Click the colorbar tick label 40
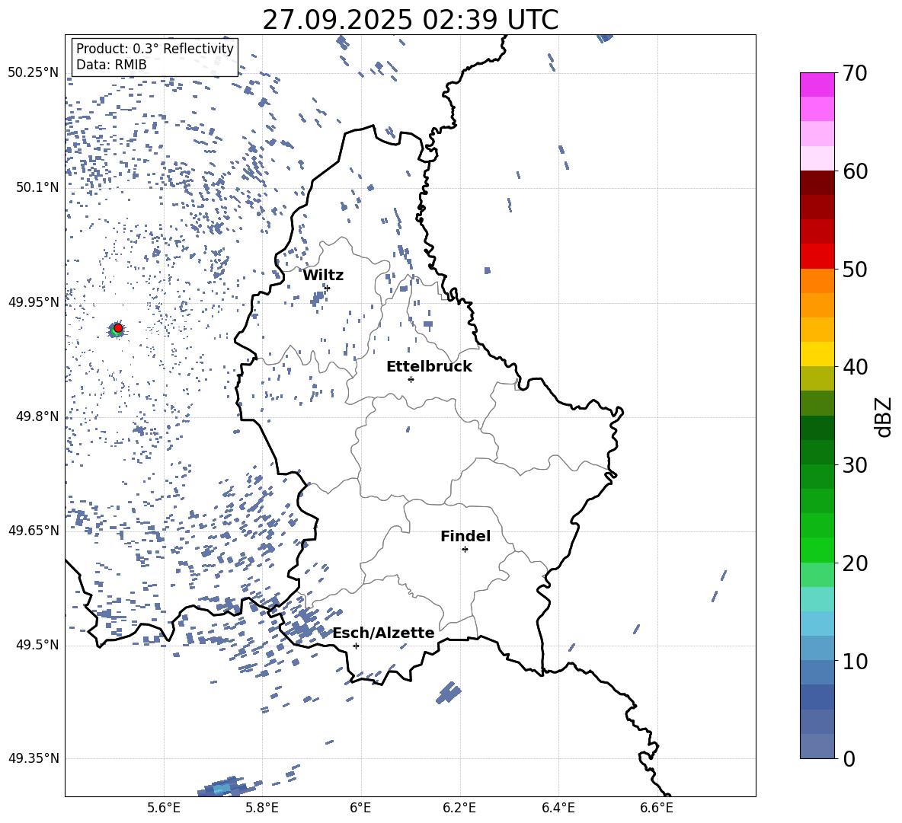This screenshot has height=823, width=902. [855, 367]
